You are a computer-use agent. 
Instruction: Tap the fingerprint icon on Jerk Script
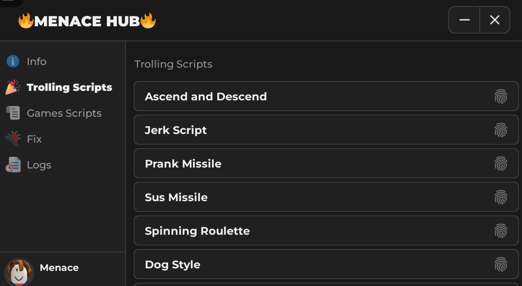501,130
